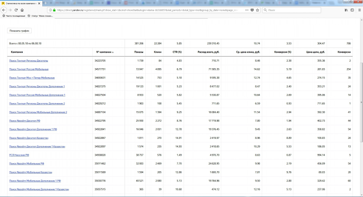363x197 pixels.
Task: Open campaign 'Поиск Neoslim Мобильные РФ'
Action: [26, 164]
